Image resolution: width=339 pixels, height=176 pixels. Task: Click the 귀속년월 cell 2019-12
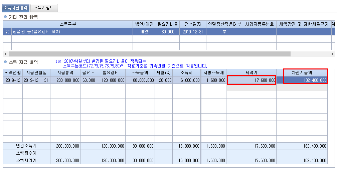13,80
